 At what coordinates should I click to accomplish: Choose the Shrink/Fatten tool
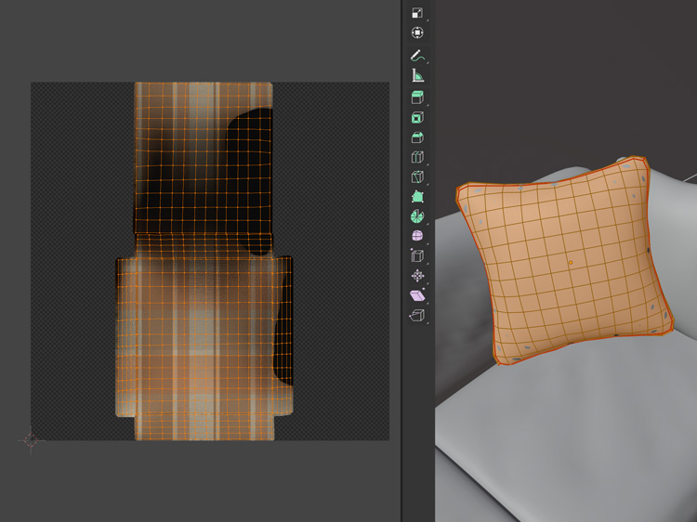pyautogui.click(x=417, y=276)
